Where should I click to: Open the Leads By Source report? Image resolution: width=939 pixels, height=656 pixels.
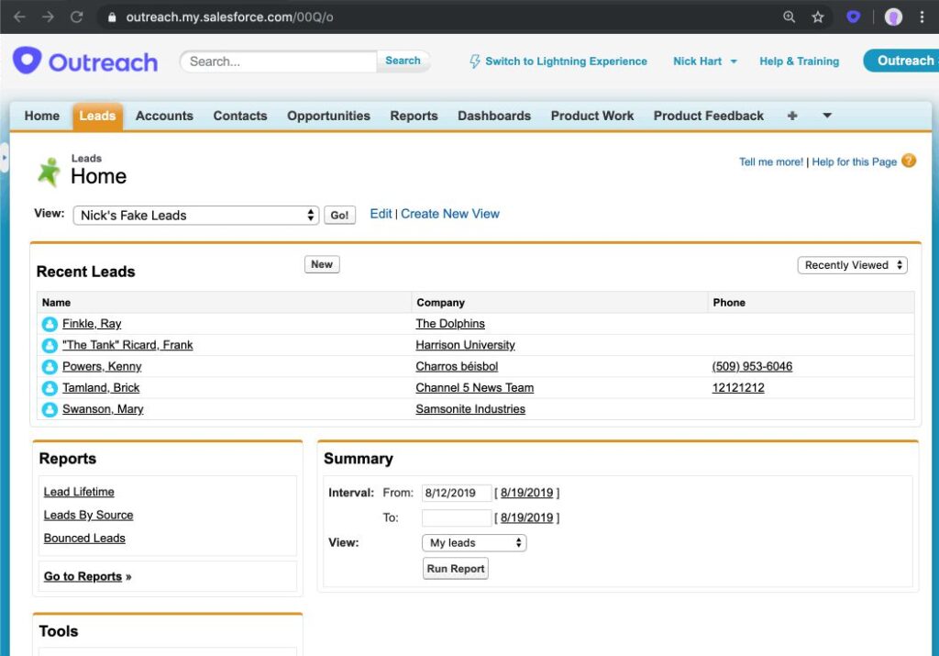[x=88, y=516]
